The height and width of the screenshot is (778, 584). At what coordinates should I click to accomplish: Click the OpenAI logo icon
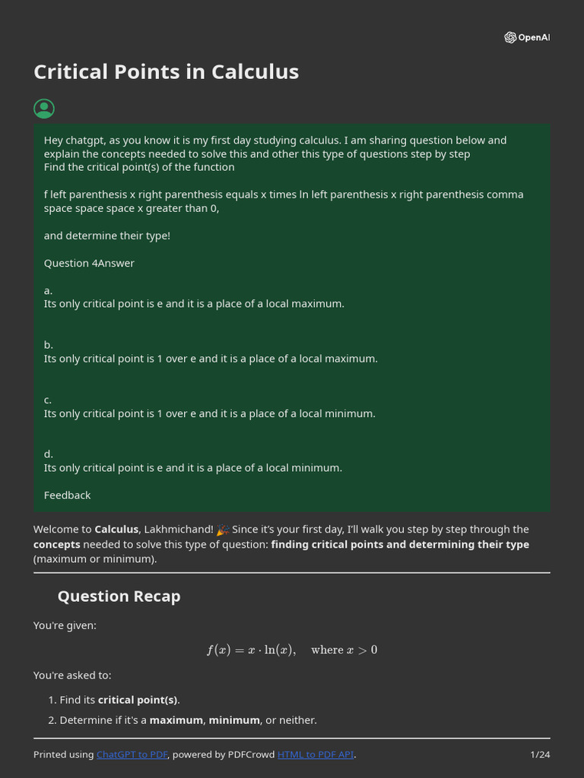tap(510, 37)
